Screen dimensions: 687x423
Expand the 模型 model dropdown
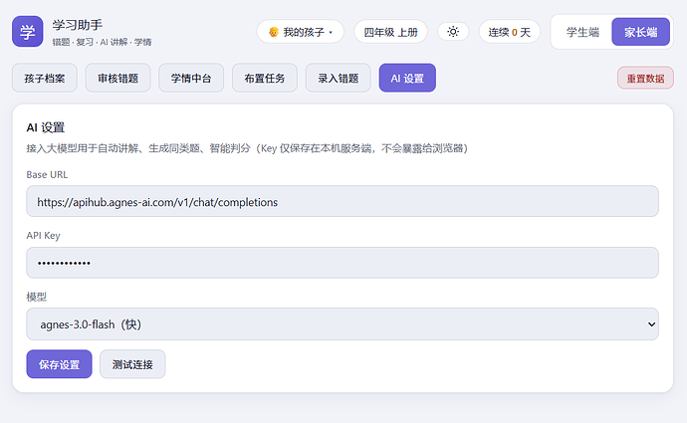[343, 324]
